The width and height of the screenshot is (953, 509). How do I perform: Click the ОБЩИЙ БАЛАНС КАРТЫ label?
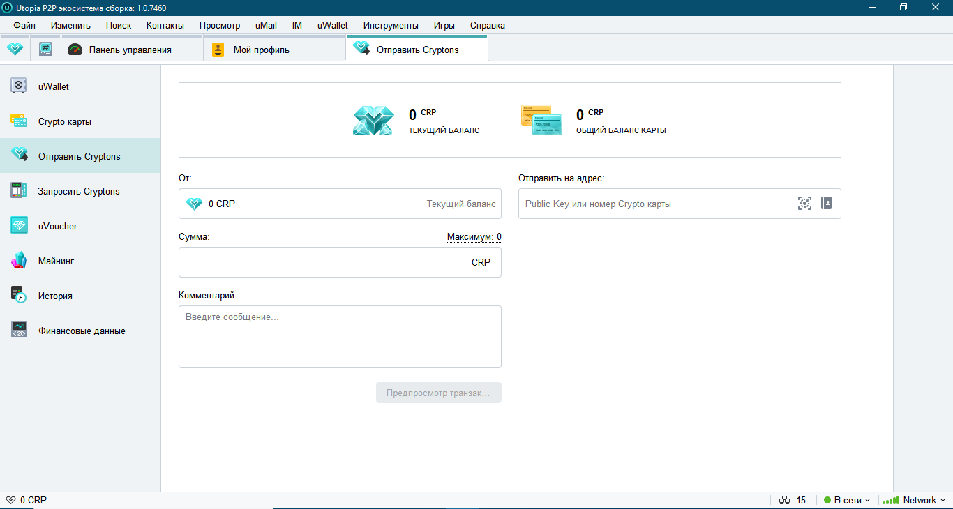[x=621, y=130]
